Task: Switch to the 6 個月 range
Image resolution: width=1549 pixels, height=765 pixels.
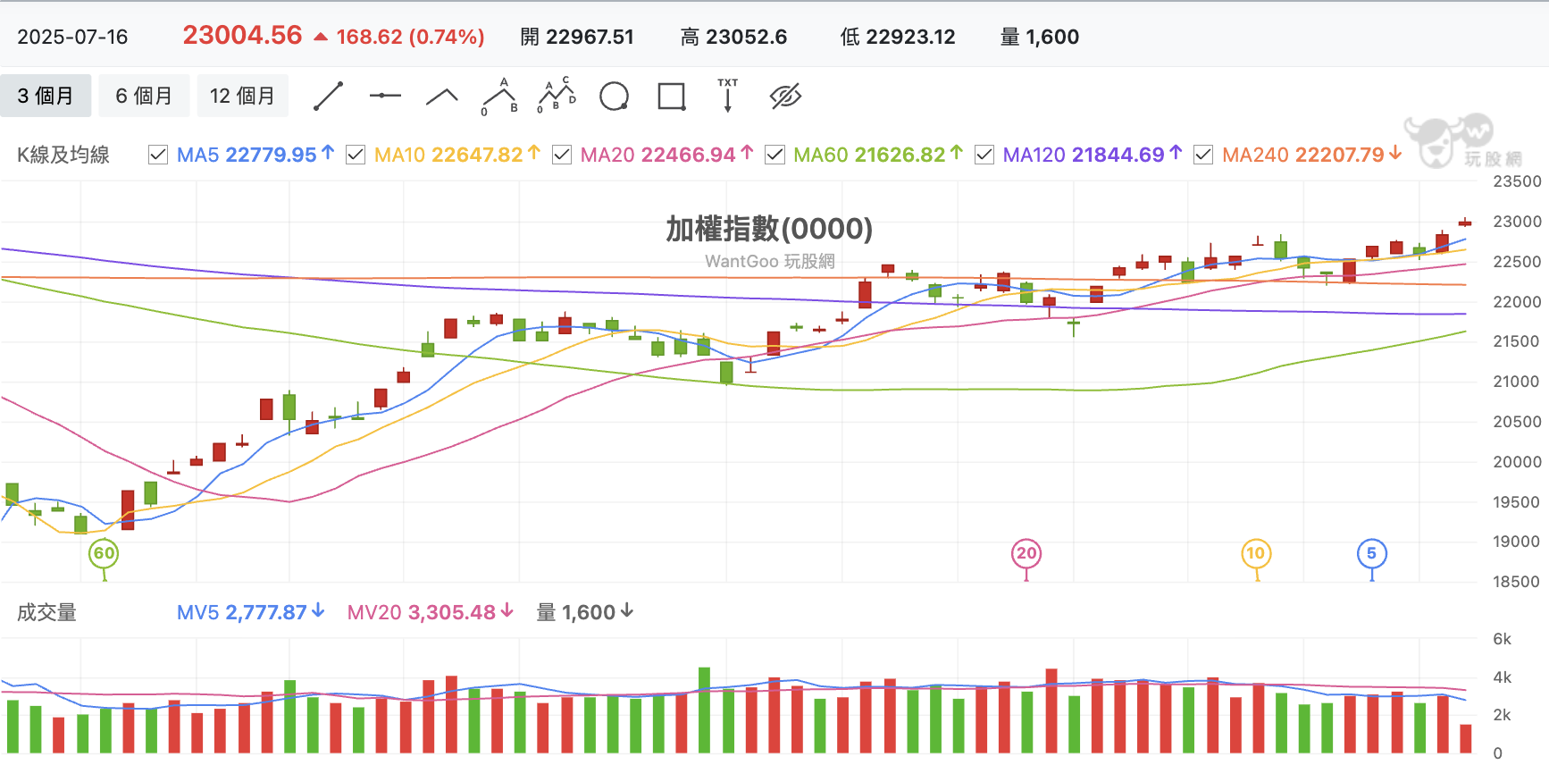Action: tap(144, 96)
